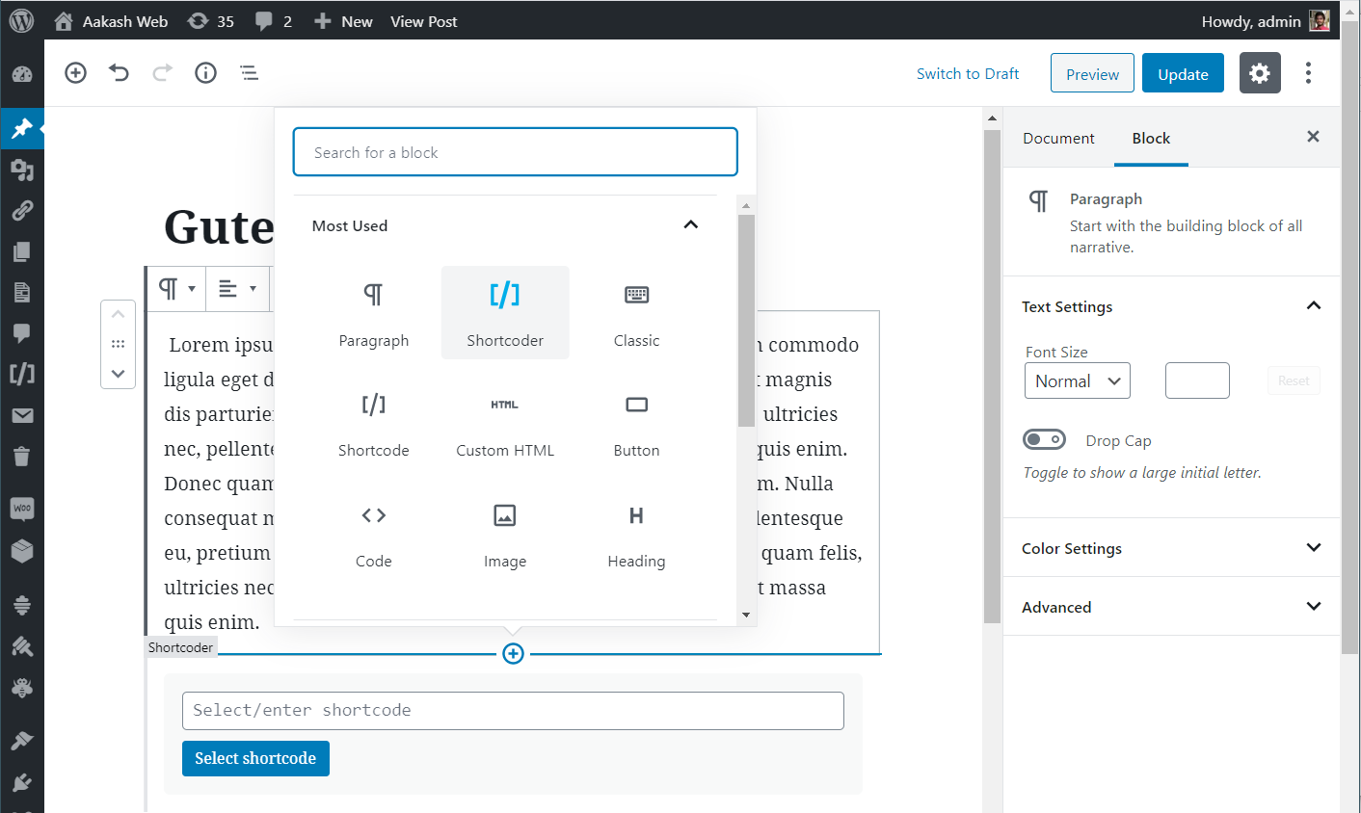Open WooCommerce icon in admin sidebar
The image size is (1361, 813).
(x=22, y=509)
